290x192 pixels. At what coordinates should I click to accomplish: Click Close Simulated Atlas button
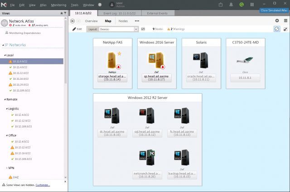point(274,10)
